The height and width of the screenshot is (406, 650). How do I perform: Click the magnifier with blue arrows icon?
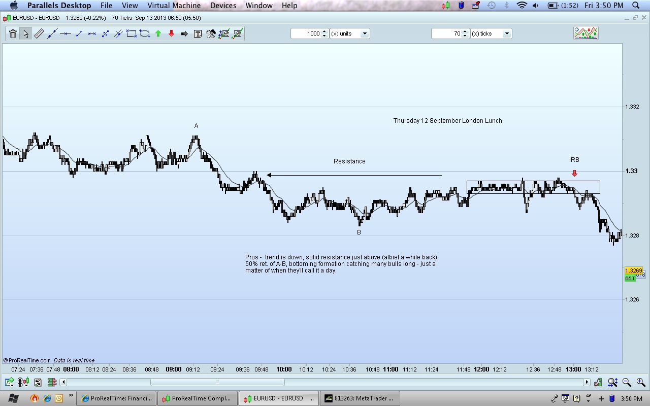pyautogui.click(x=612, y=382)
